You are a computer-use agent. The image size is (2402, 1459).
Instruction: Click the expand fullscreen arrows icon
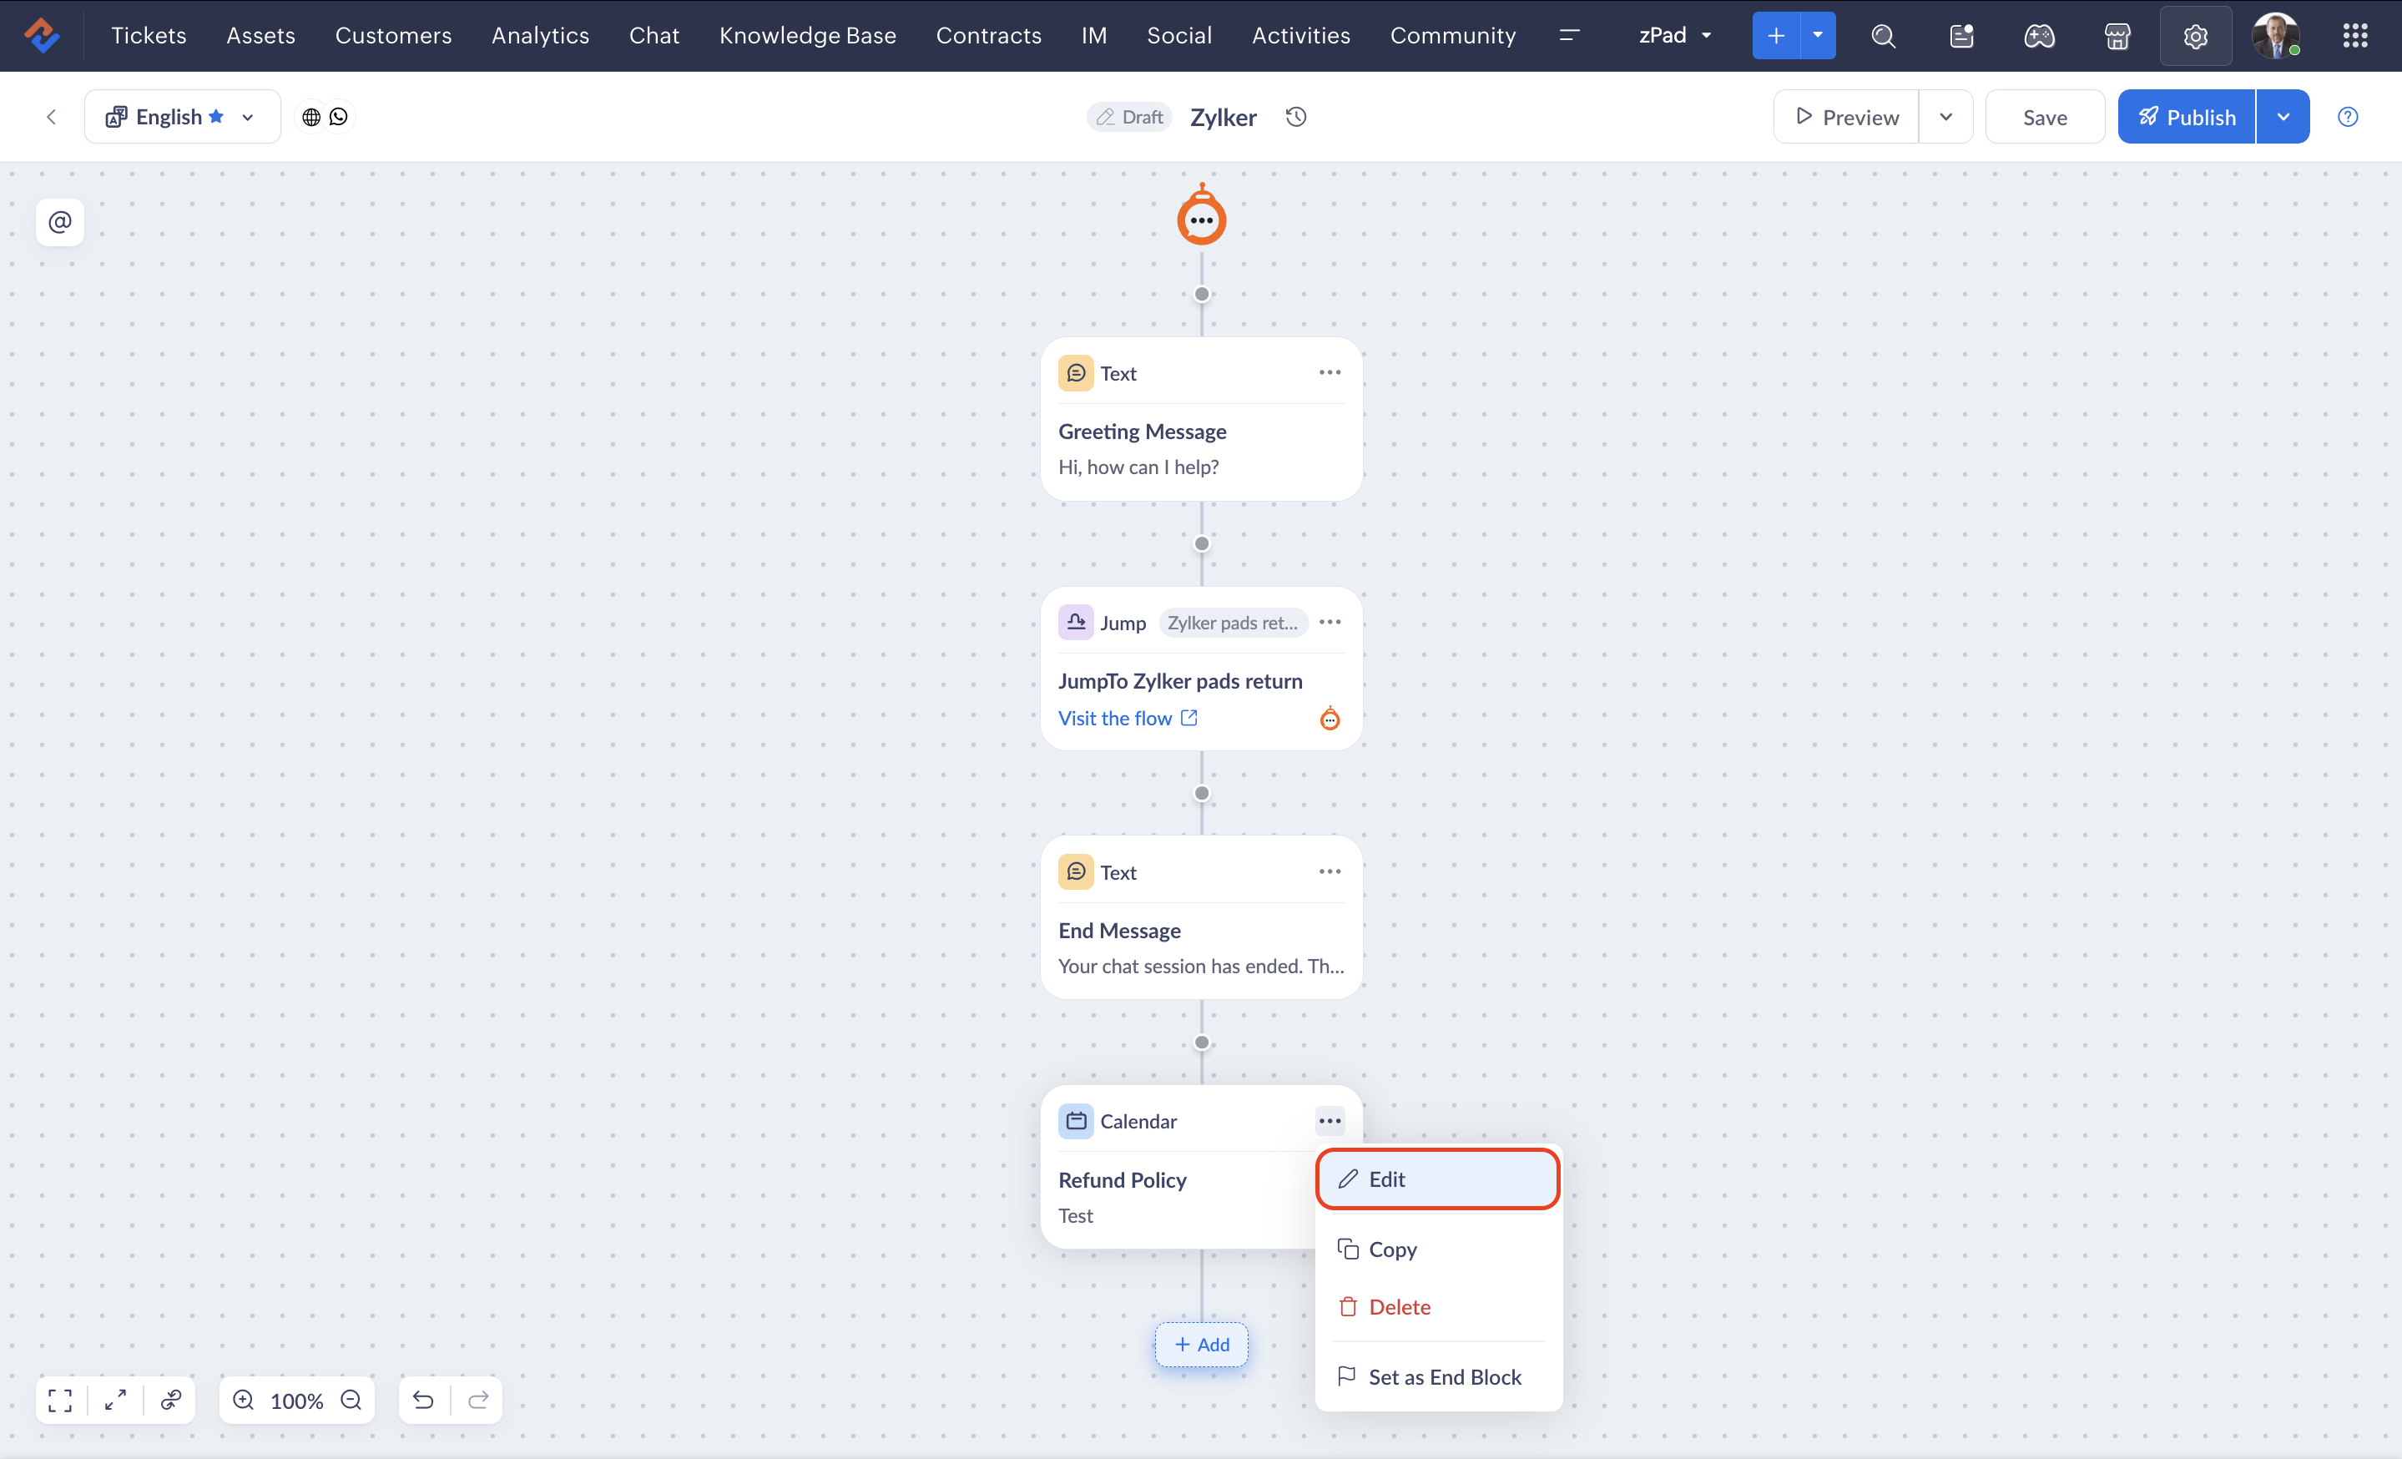click(116, 1401)
